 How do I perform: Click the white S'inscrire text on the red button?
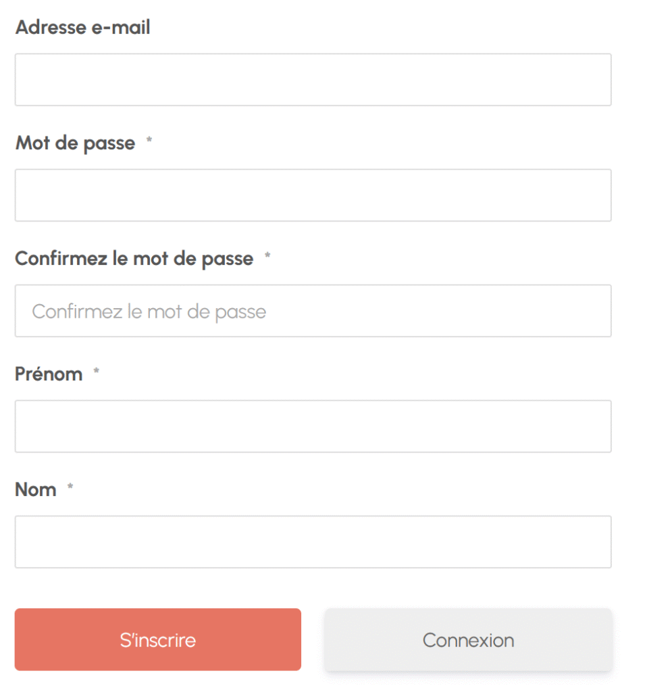[x=158, y=640]
